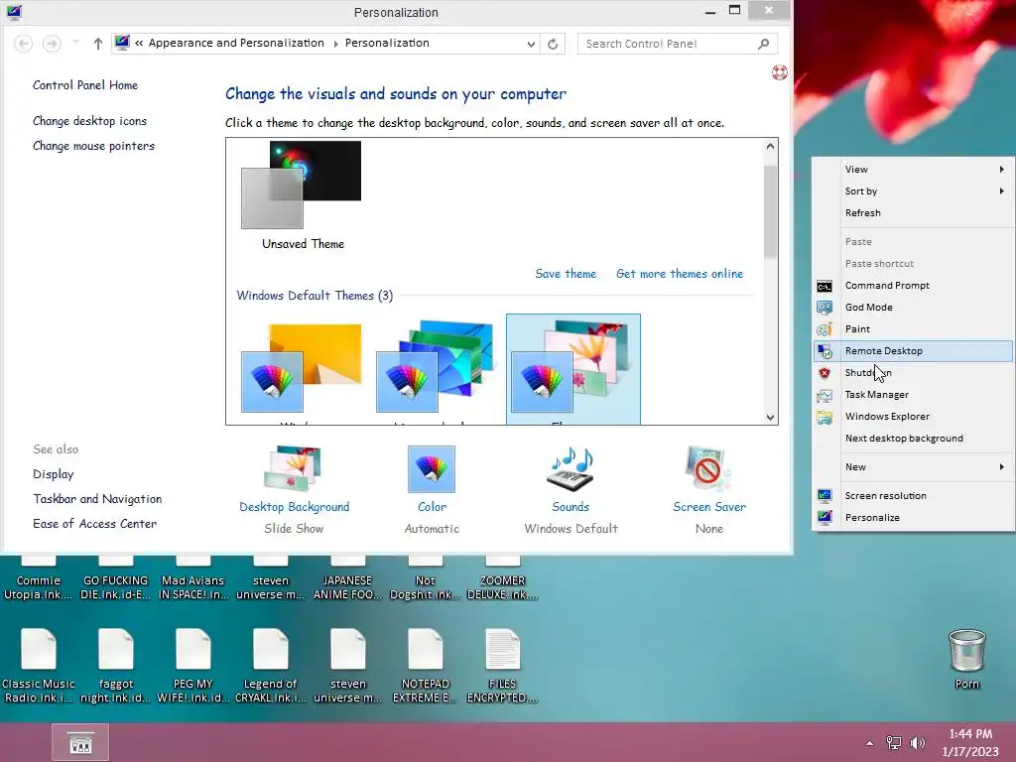Image resolution: width=1016 pixels, height=762 pixels.
Task: Click the help icon in Personalization window
Action: pyautogui.click(x=780, y=72)
